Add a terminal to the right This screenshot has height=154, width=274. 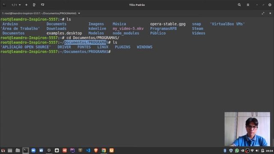click(x=34, y=5)
